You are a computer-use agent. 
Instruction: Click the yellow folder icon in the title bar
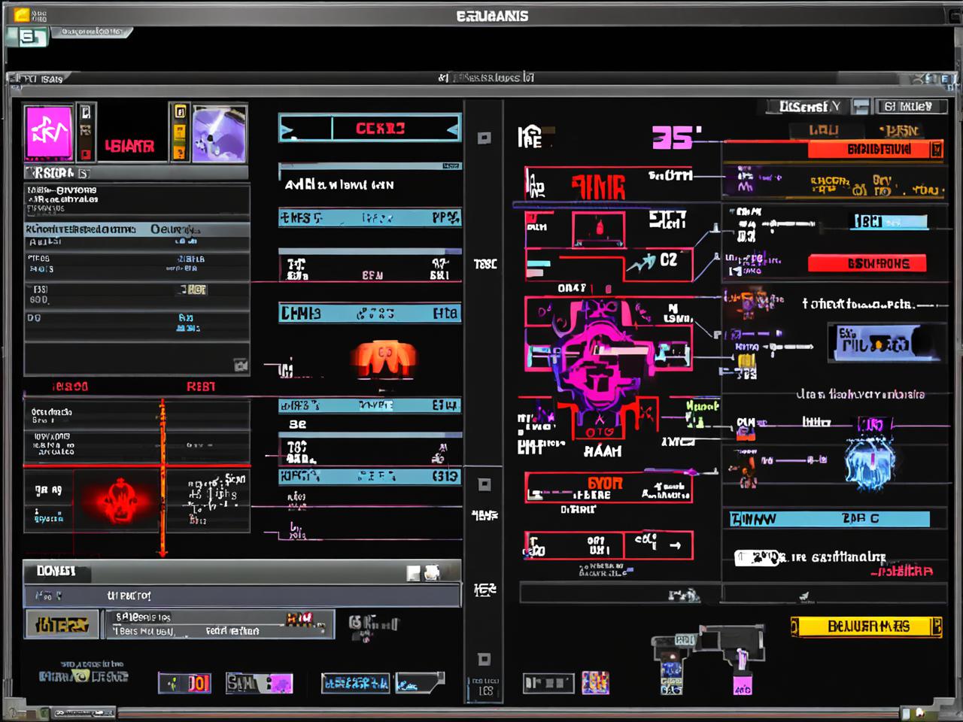[x=22, y=15]
